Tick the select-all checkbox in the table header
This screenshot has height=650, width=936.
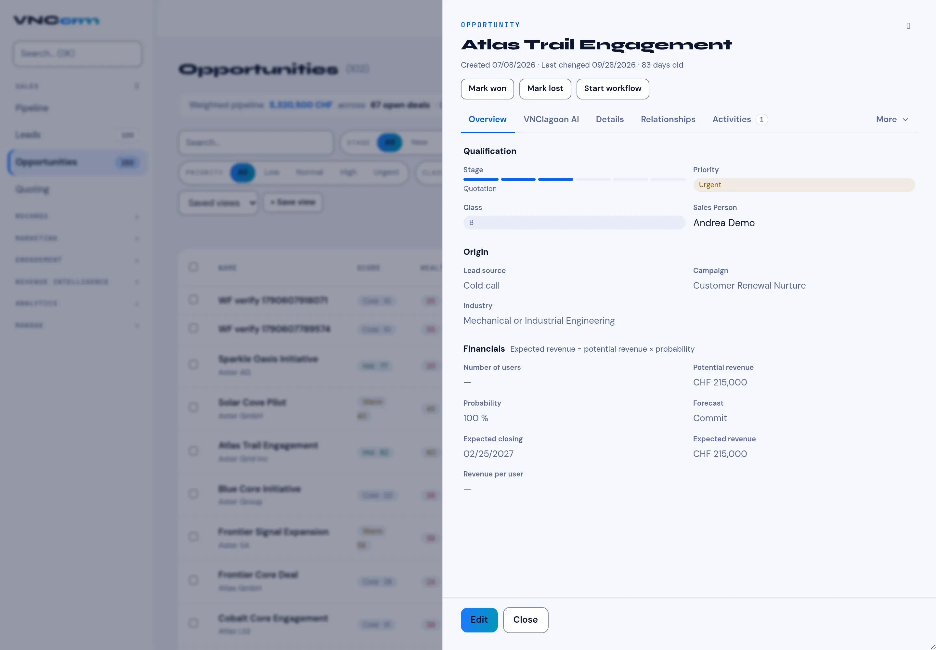(x=193, y=267)
